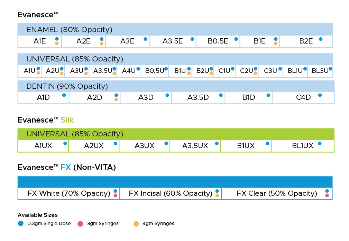This screenshot has height=241, width=349.
Task: Click the BL1UX shade label
Action: pos(303,146)
